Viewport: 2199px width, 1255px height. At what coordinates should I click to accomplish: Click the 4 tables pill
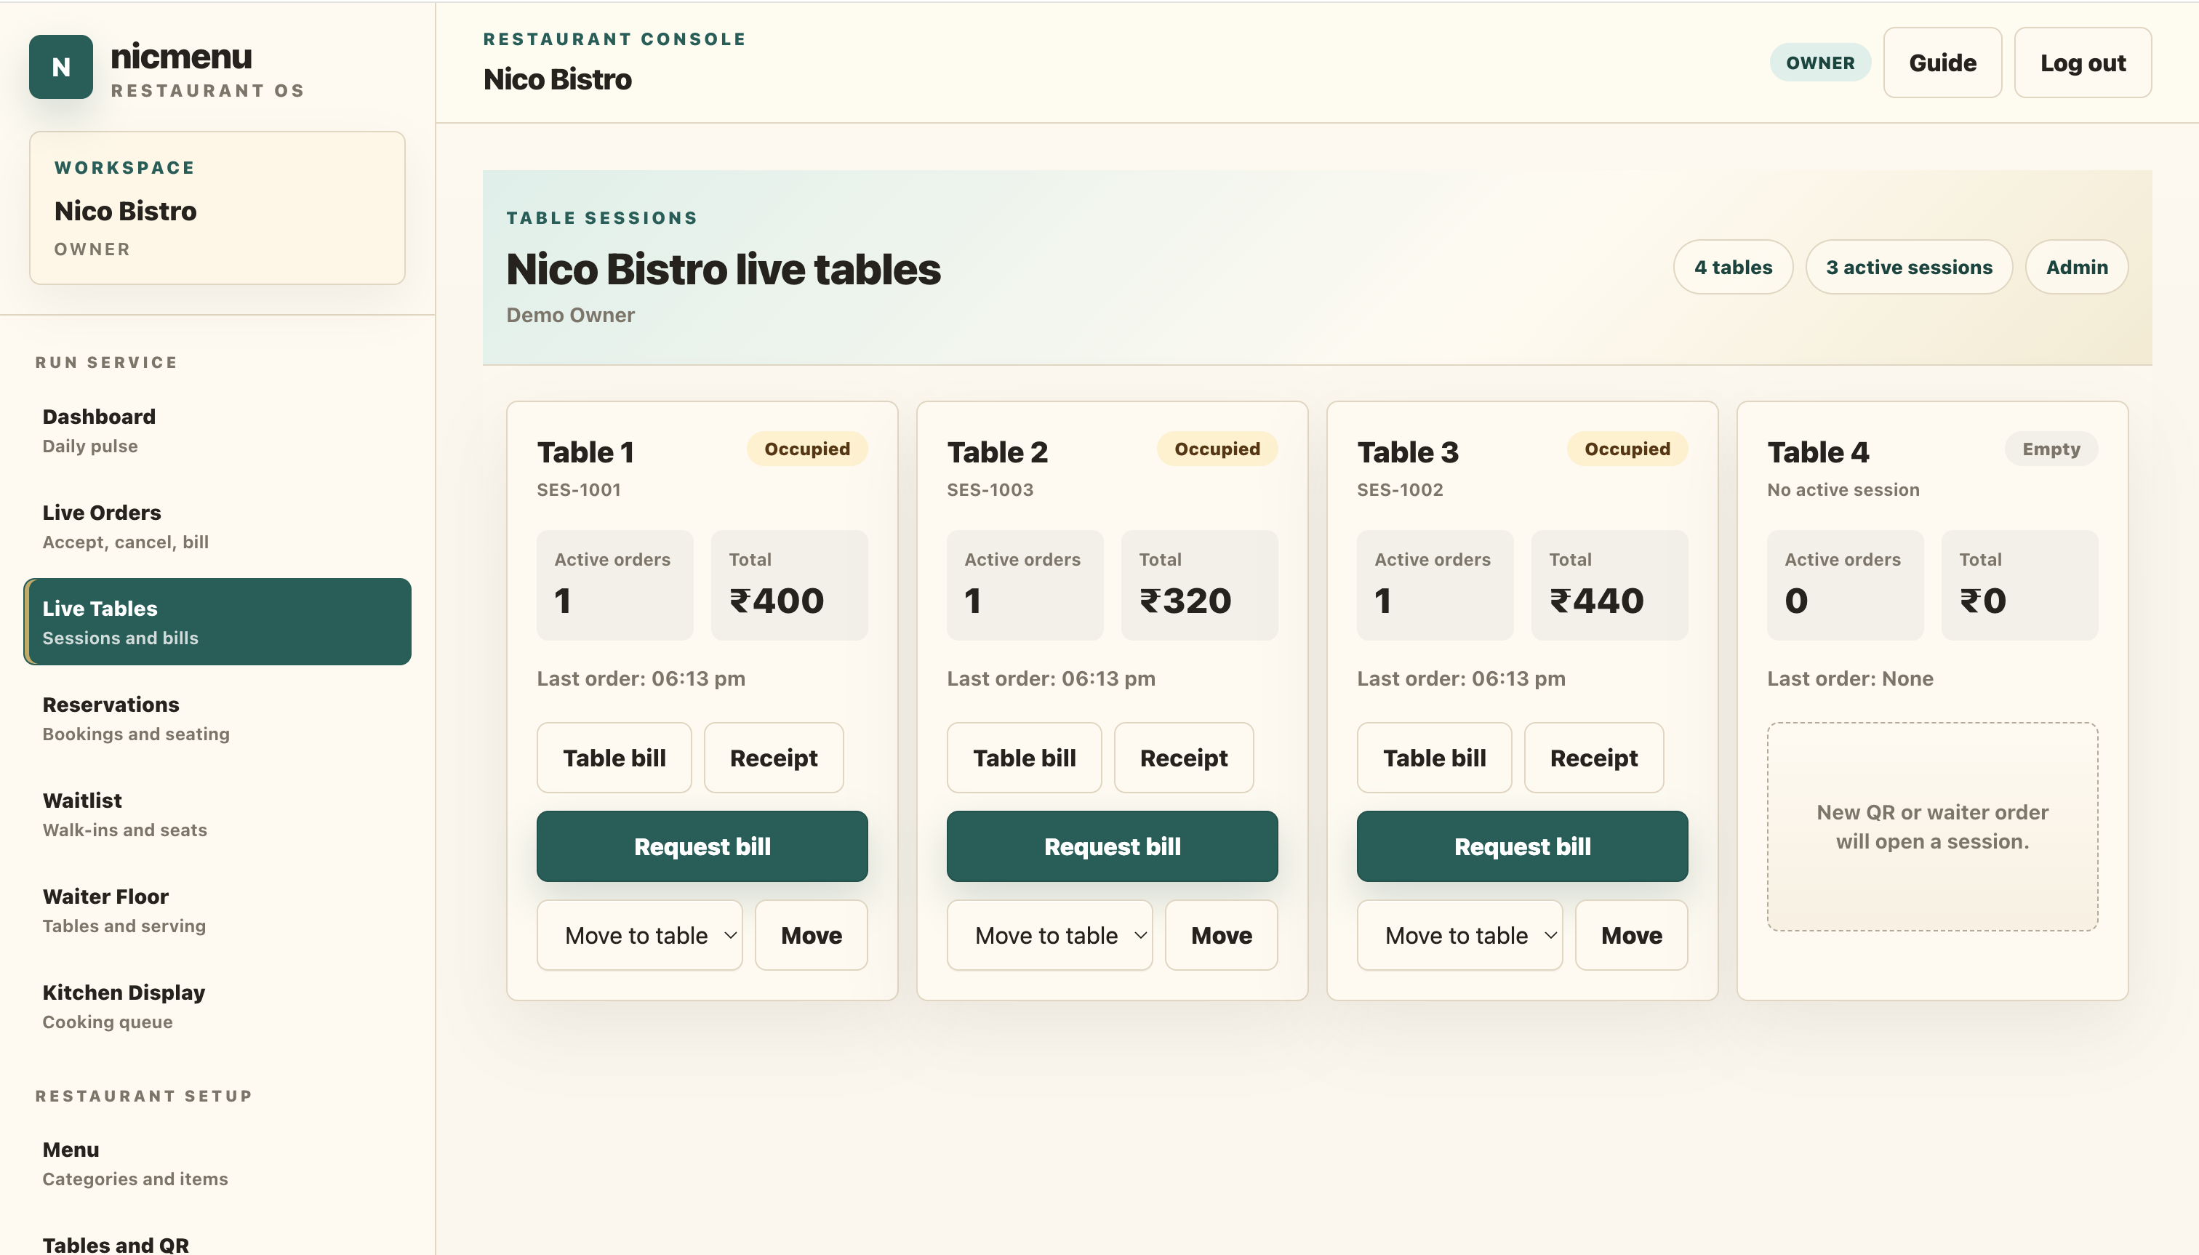1733,267
